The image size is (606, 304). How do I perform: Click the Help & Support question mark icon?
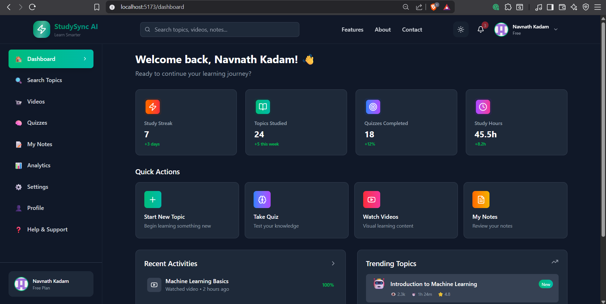19,229
